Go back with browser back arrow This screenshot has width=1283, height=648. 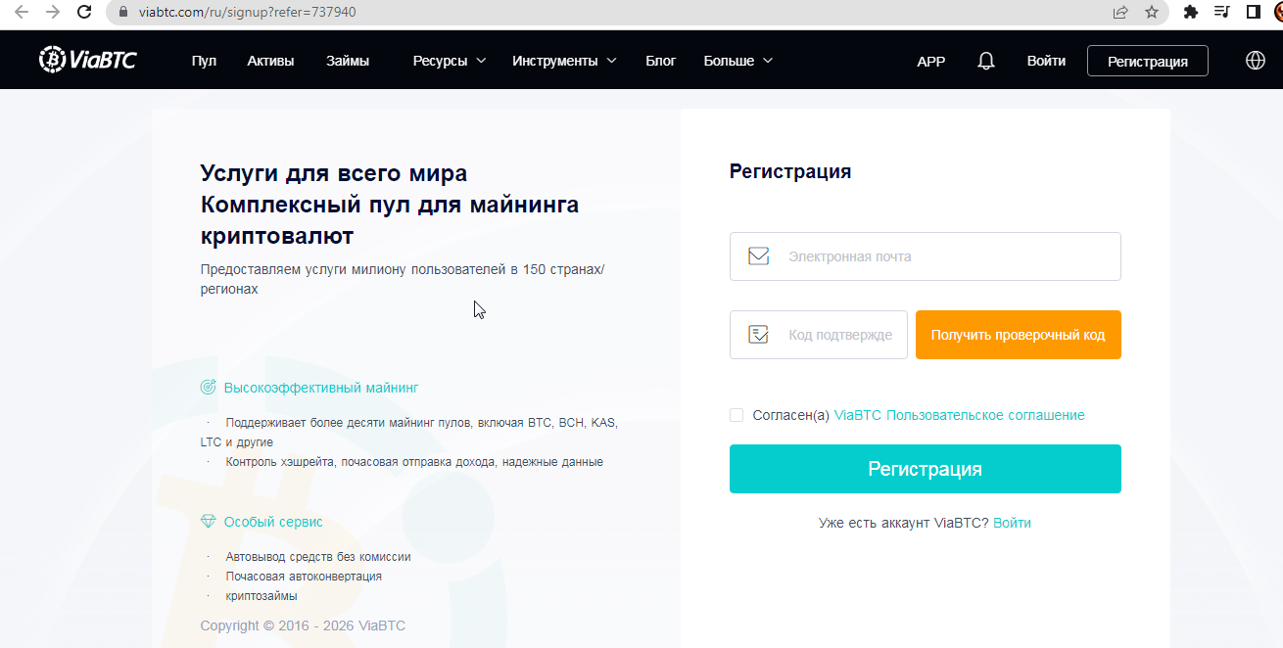(22, 12)
